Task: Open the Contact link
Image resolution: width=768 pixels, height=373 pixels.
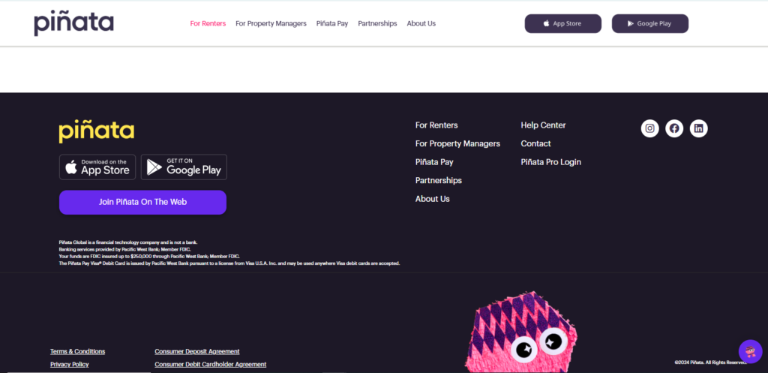Action: [535, 143]
